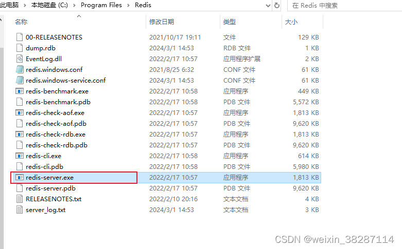This screenshot has height=249, width=402.
Task: Click the redis-check-aof.pdb file icon
Action: tap(20, 124)
